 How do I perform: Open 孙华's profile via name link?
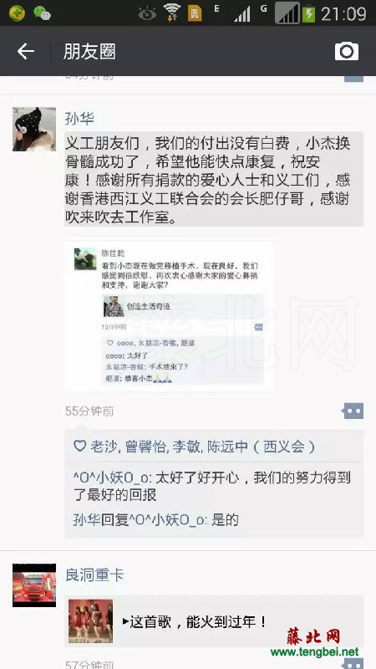click(79, 119)
